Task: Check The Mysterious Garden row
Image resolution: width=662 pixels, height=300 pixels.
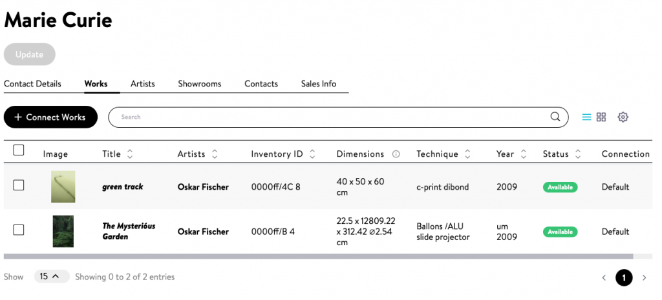Action: [x=19, y=230]
